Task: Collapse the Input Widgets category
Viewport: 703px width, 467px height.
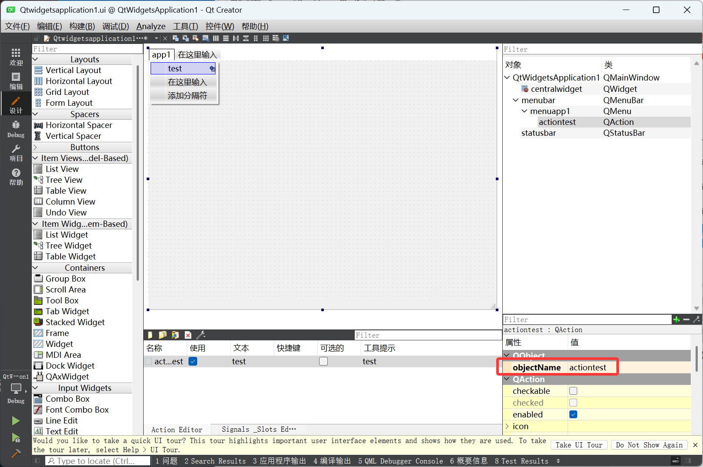Action: [36, 388]
